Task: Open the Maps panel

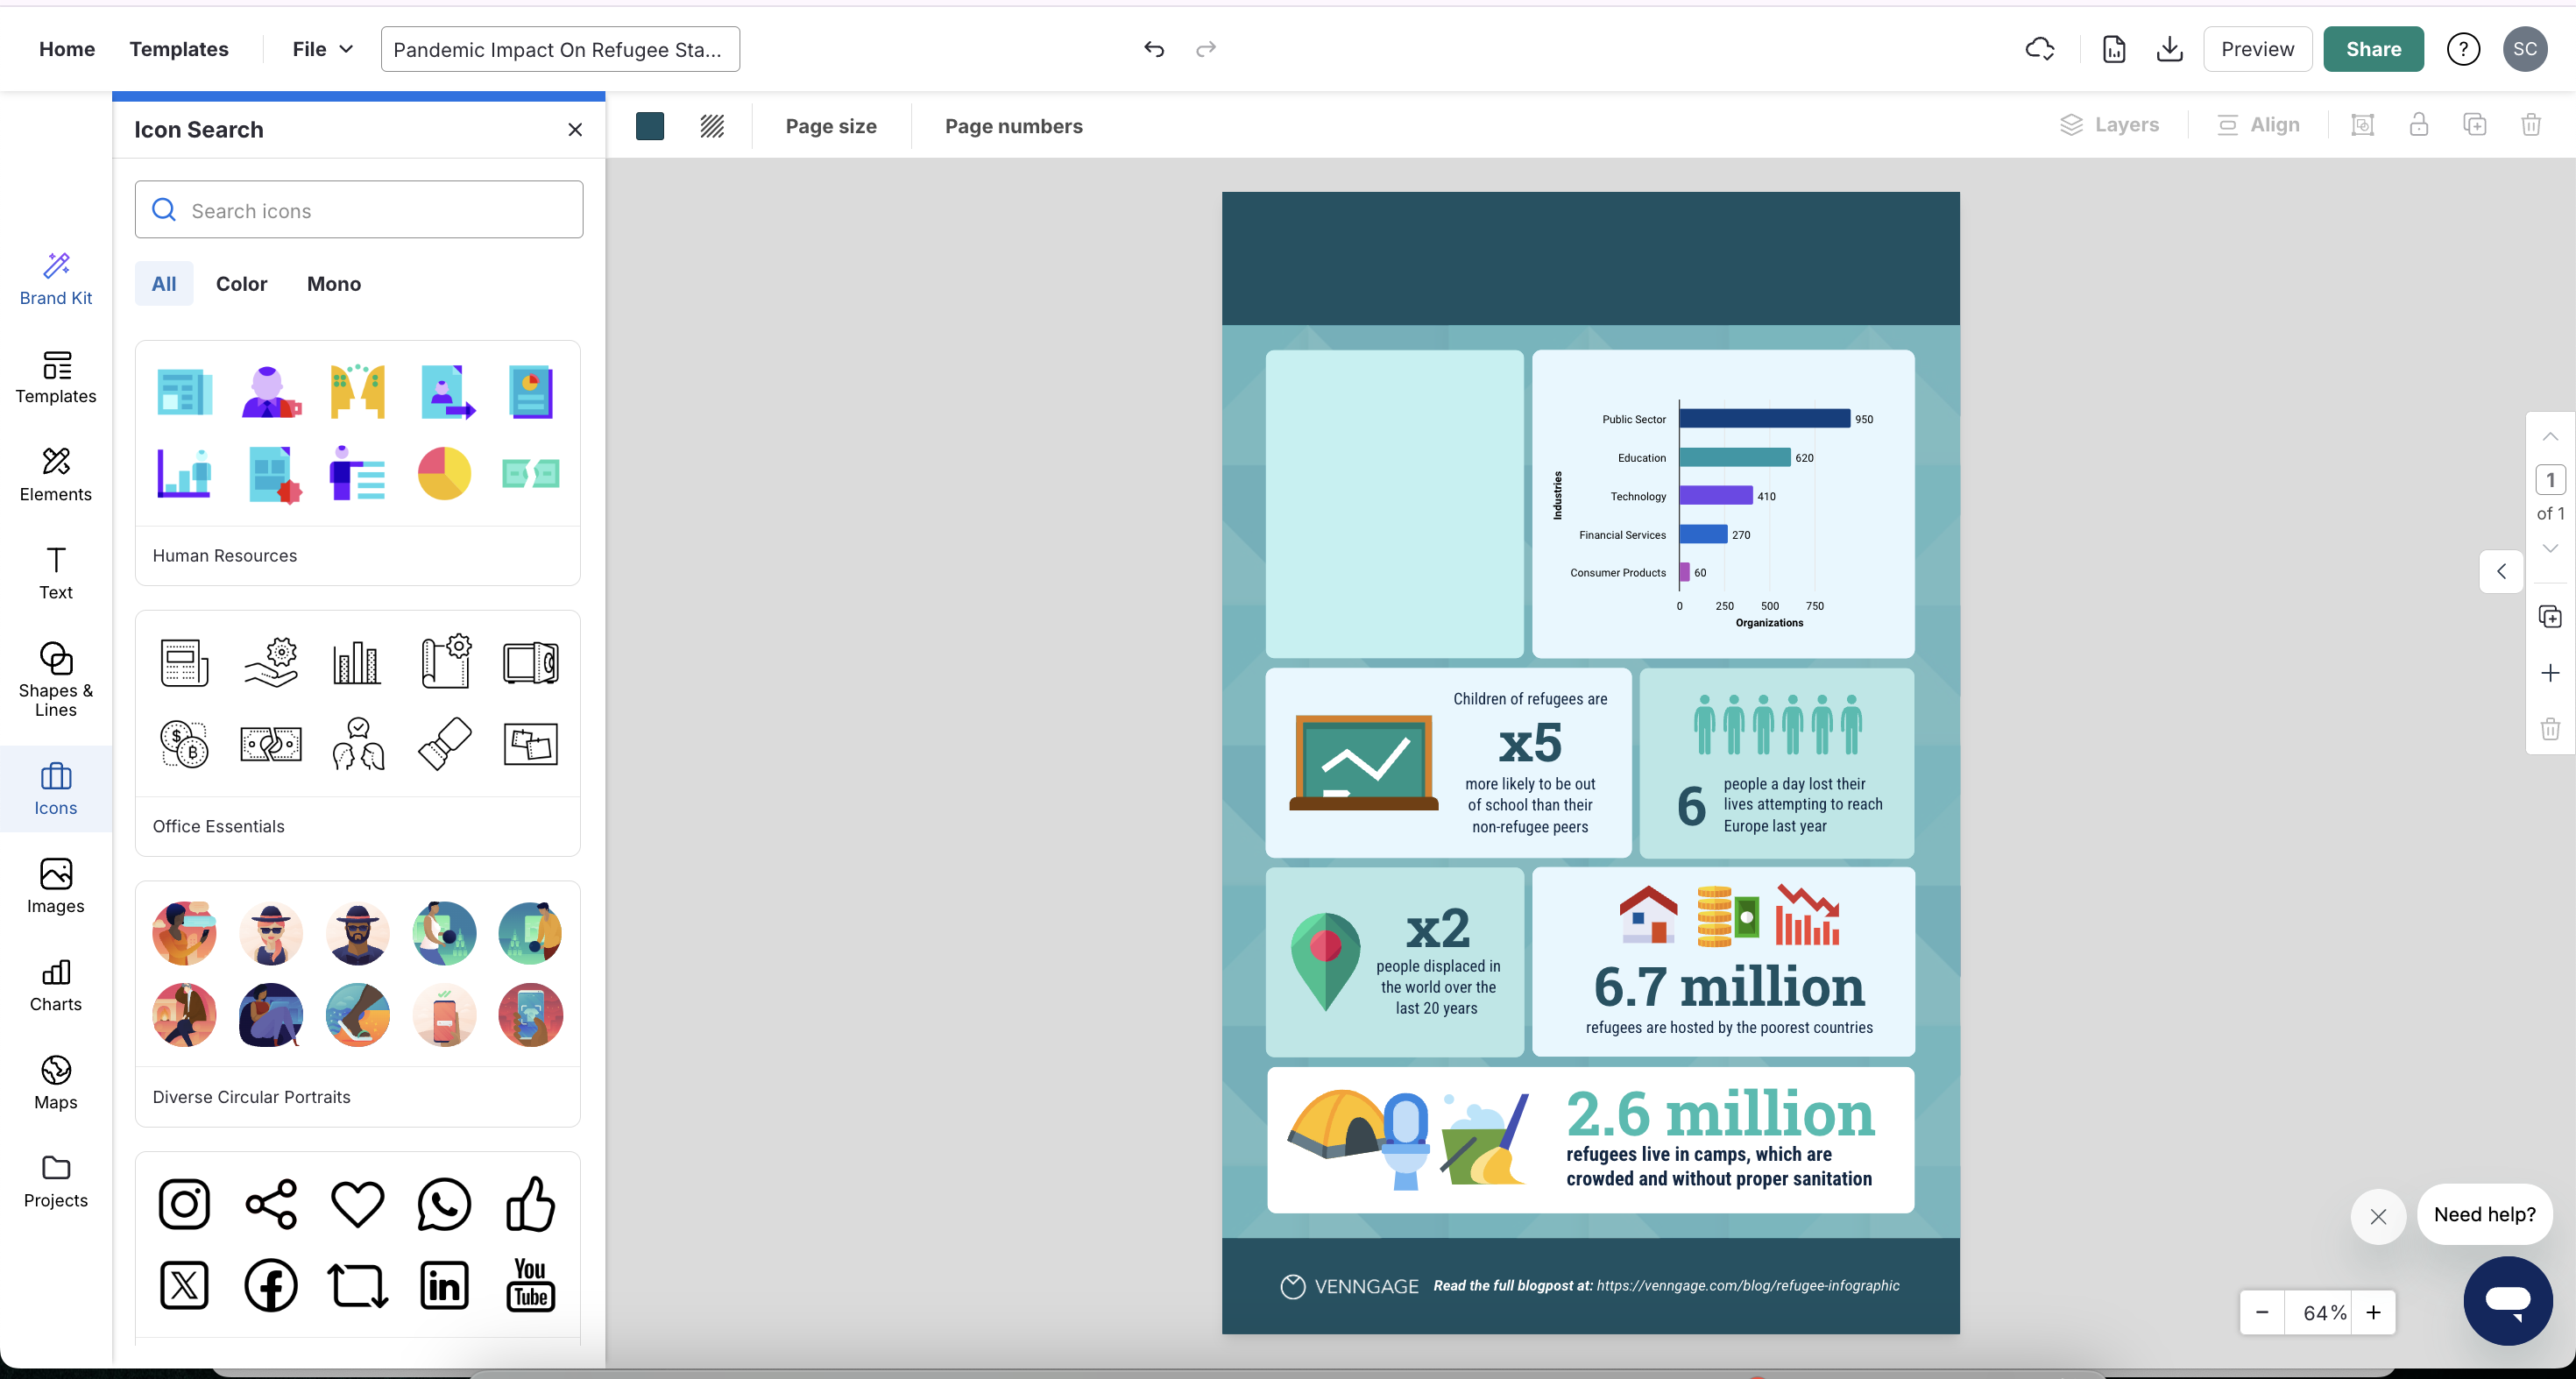Action: point(55,1083)
